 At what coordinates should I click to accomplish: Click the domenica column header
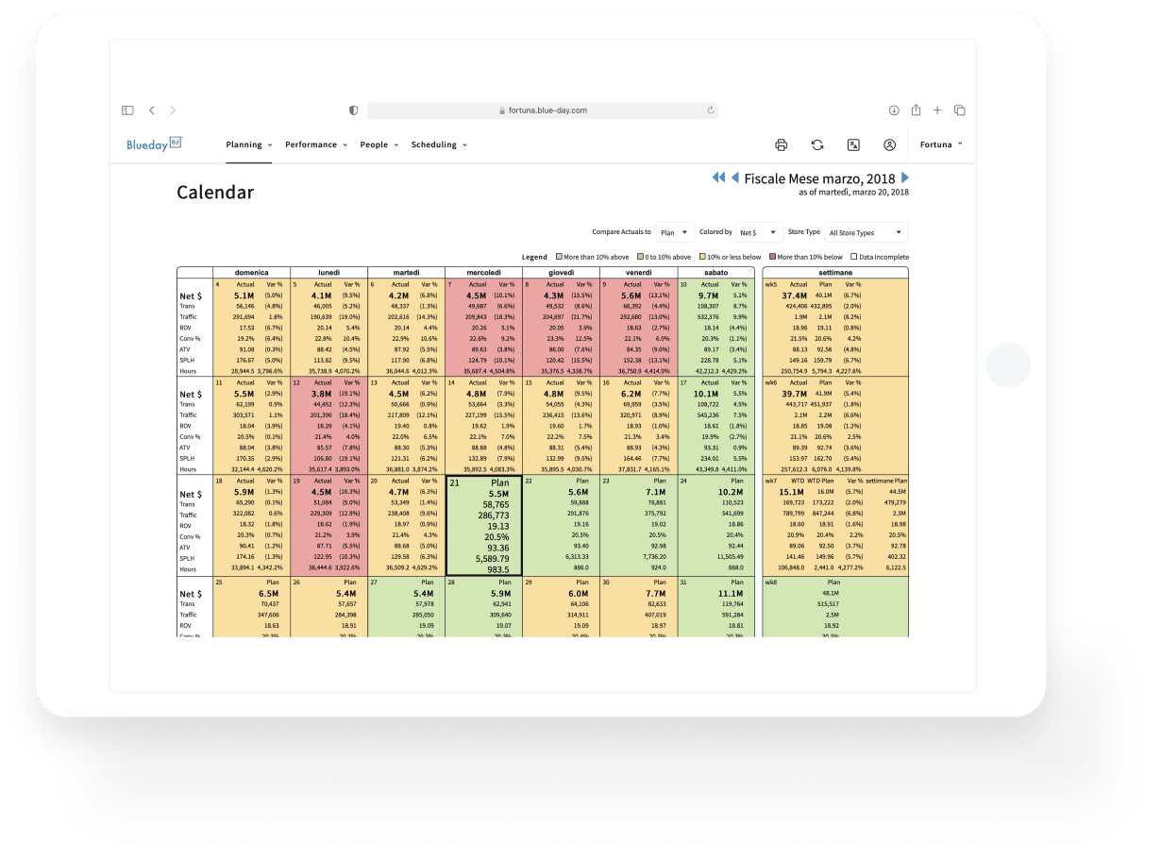click(251, 272)
